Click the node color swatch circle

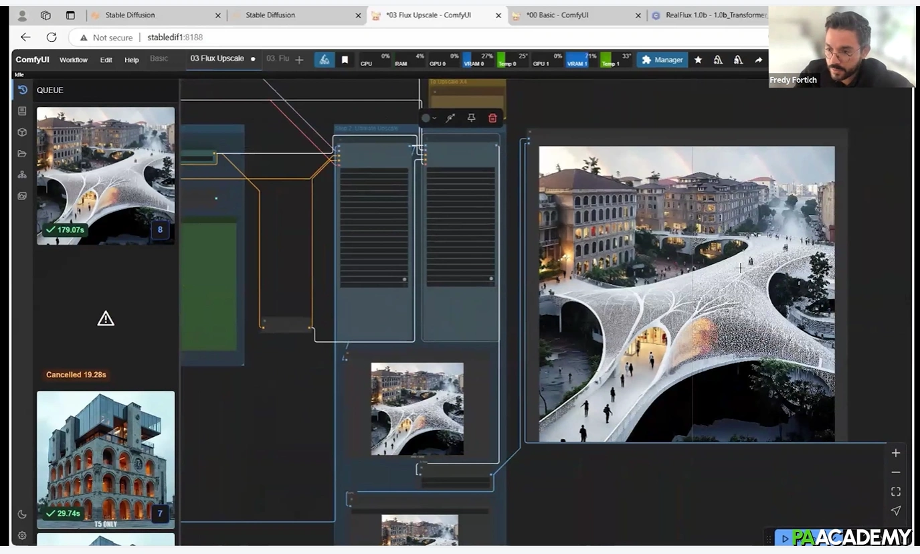click(426, 118)
